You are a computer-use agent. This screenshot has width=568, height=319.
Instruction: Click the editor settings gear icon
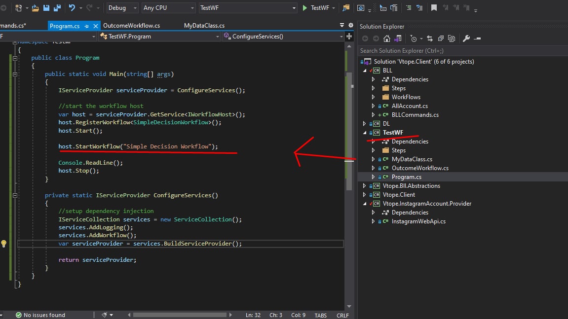point(351,25)
